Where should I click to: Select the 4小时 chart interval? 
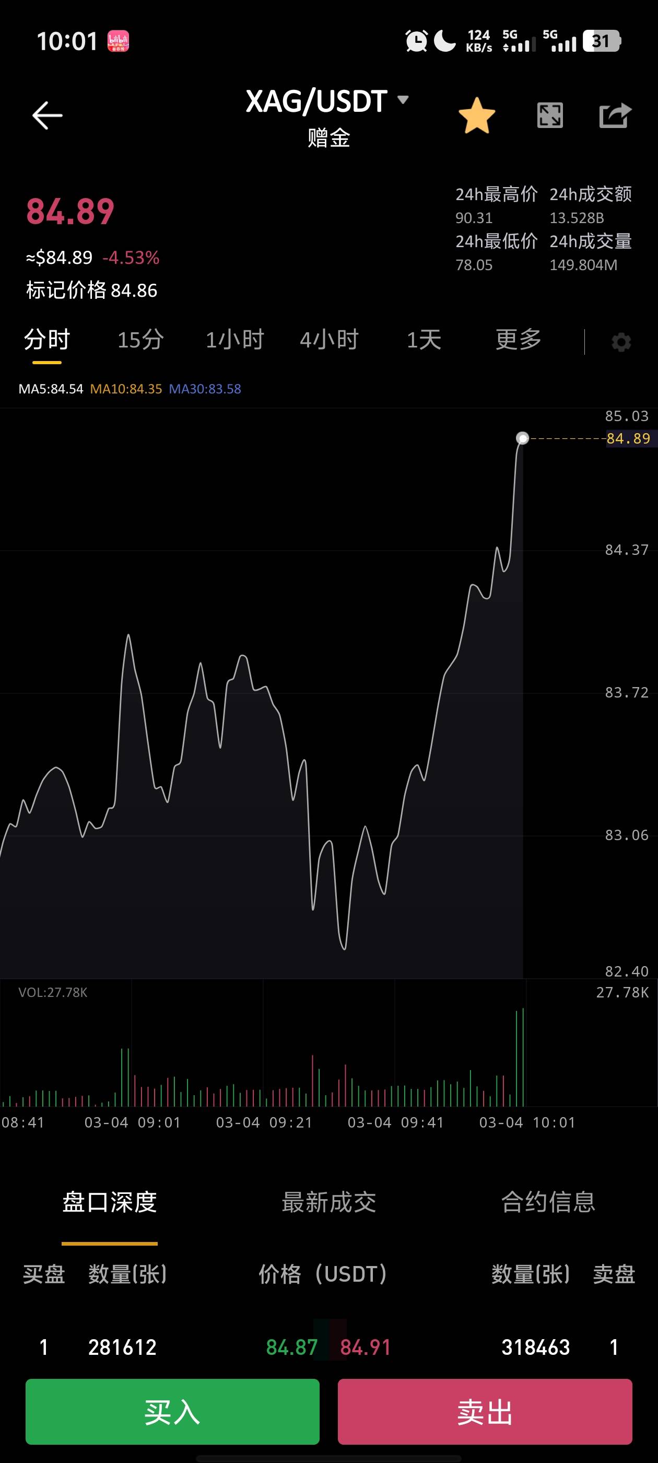pos(328,340)
